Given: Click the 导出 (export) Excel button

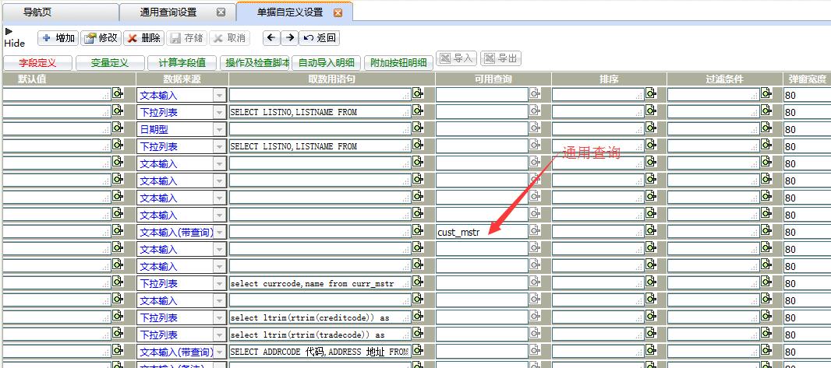Looking at the screenshot, I should (x=500, y=58).
